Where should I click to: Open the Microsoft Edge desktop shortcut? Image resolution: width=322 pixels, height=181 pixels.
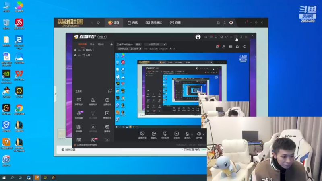(x=19, y=42)
